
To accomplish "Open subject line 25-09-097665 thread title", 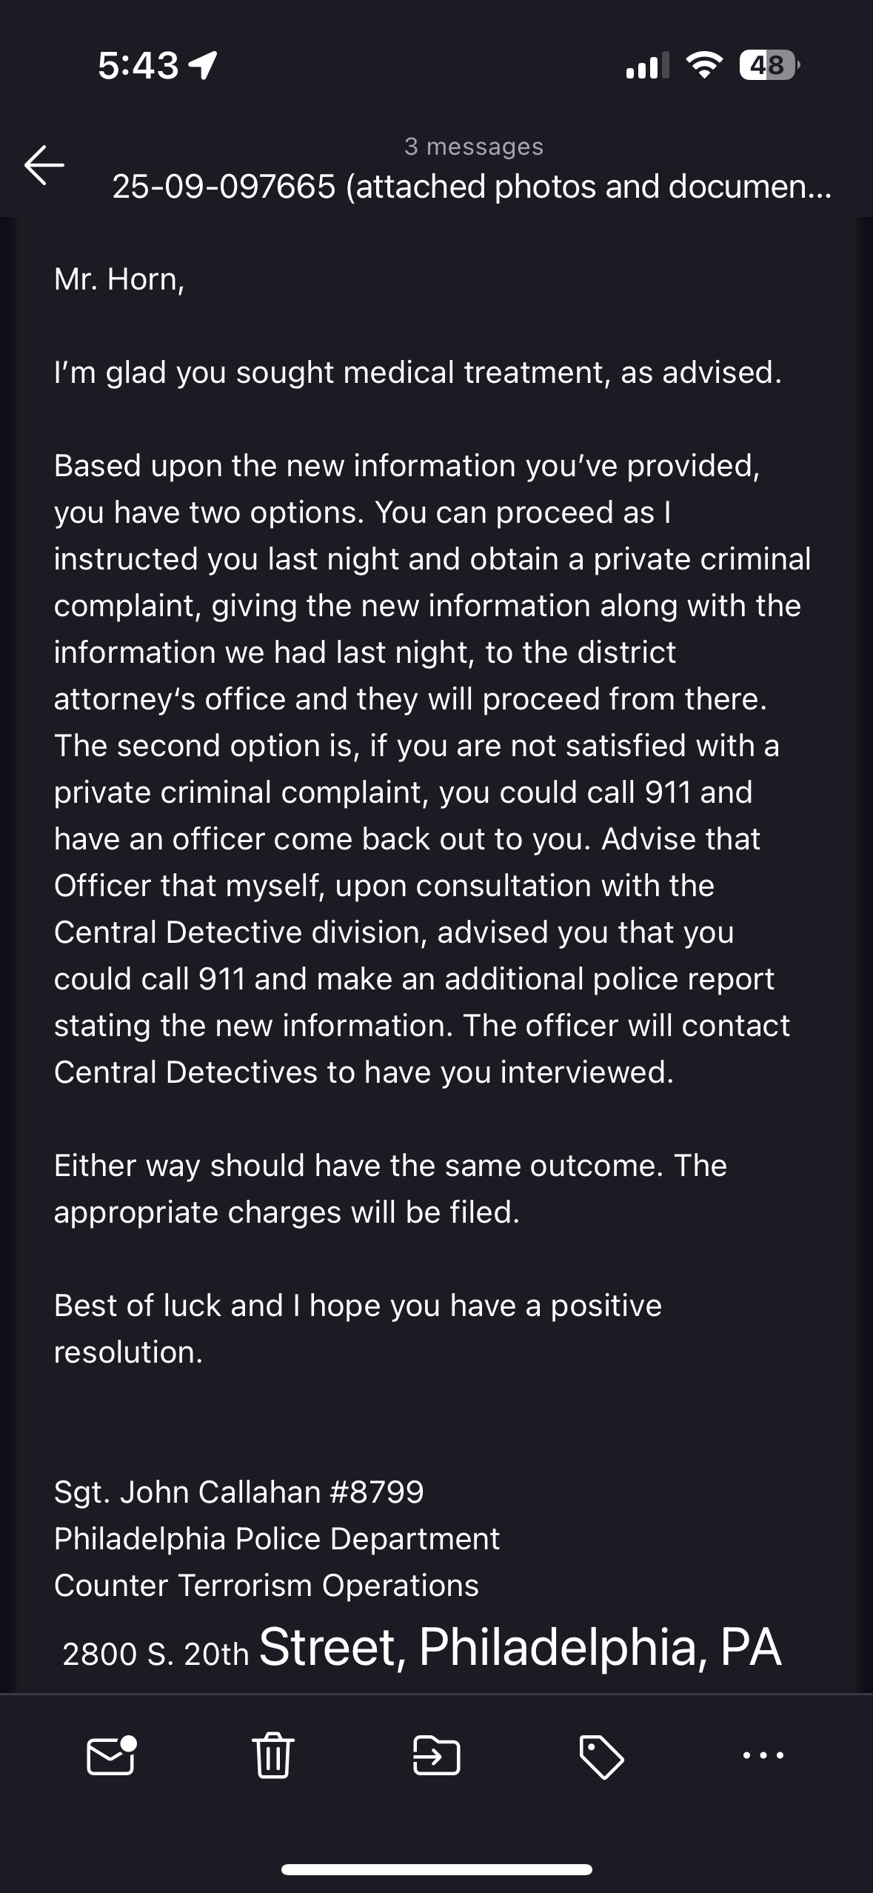I will tap(472, 187).
